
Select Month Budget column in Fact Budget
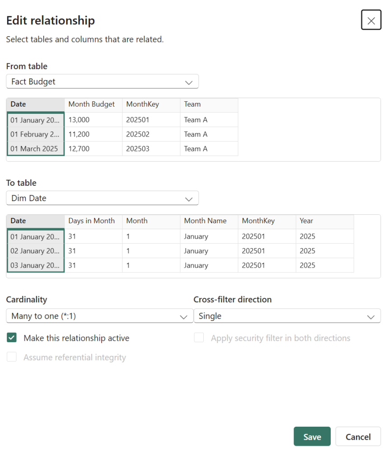coord(94,104)
